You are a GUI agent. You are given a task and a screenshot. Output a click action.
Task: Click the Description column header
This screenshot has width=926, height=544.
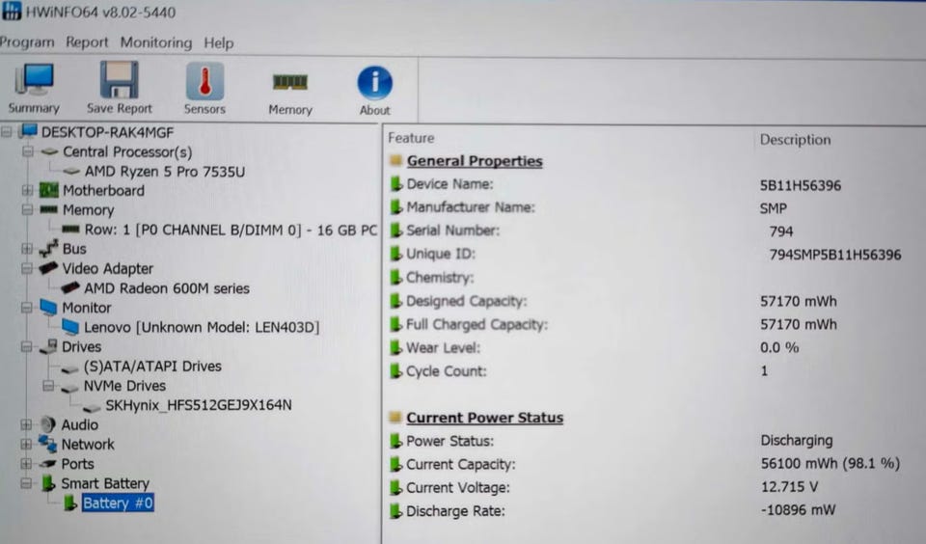(x=795, y=140)
